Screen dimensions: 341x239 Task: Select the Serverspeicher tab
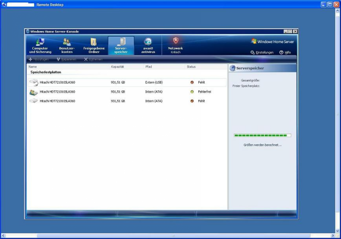121,46
